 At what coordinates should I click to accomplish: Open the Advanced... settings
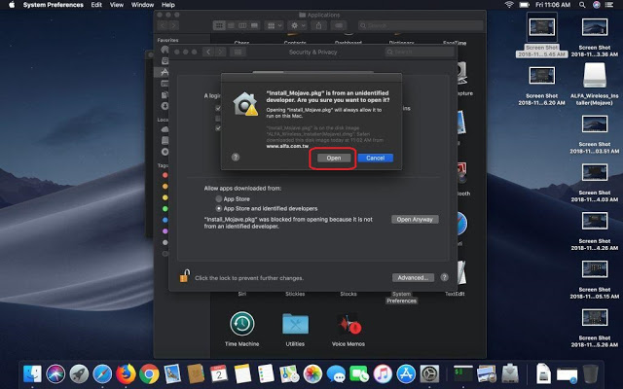[414, 277]
